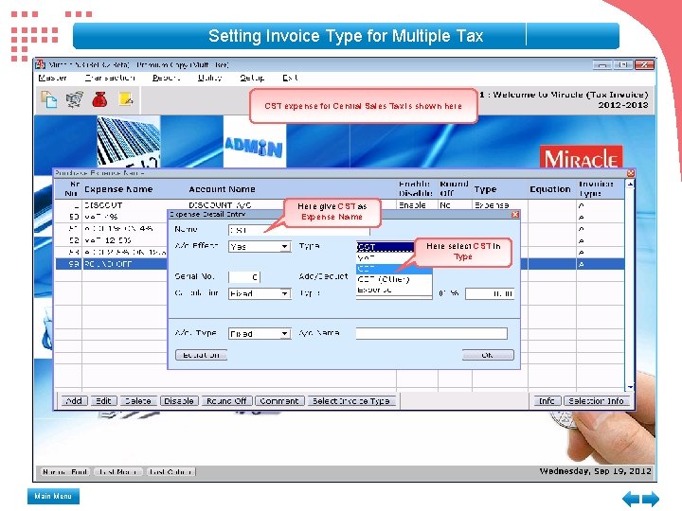Click scroll up arrow of expense list
Viewport: 682px width, 511px height.
630,185
